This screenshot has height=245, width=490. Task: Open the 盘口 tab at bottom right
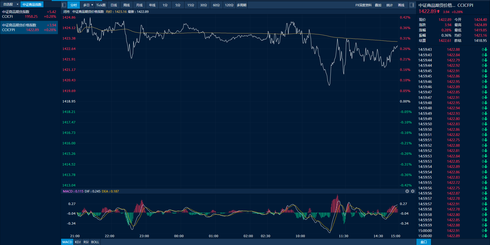coord(423,242)
